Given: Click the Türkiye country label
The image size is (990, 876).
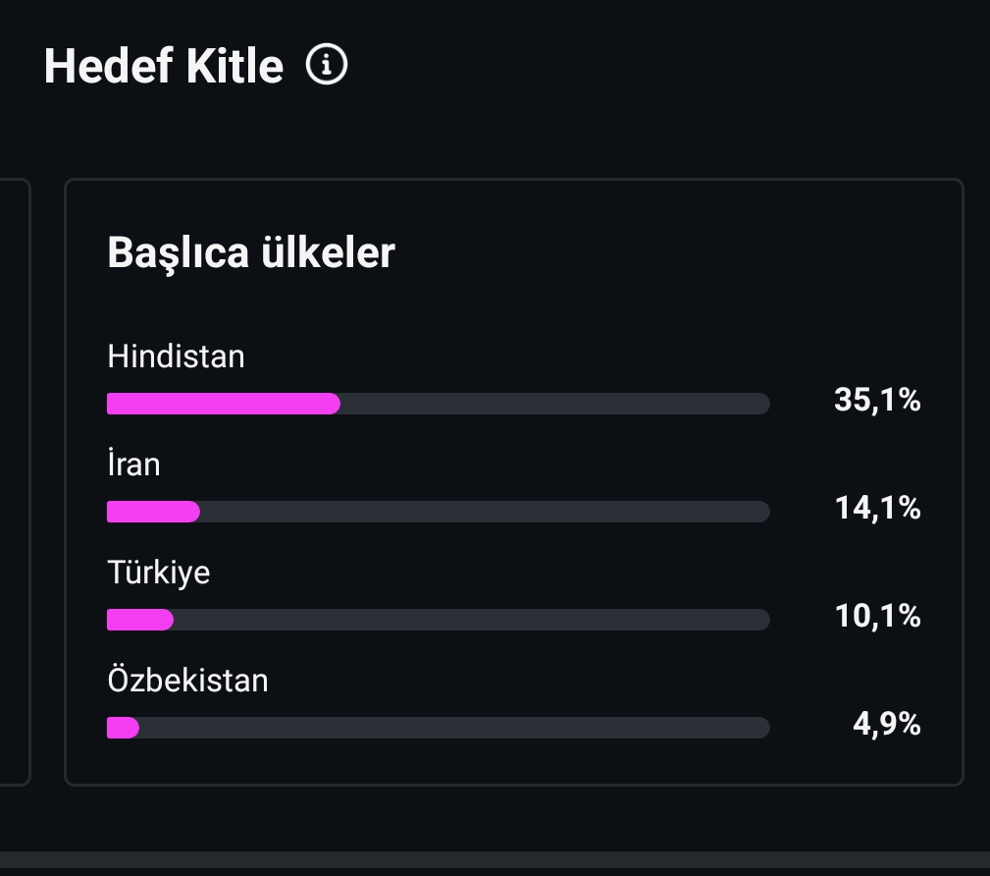Looking at the screenshot, I should tap(159, 573).
